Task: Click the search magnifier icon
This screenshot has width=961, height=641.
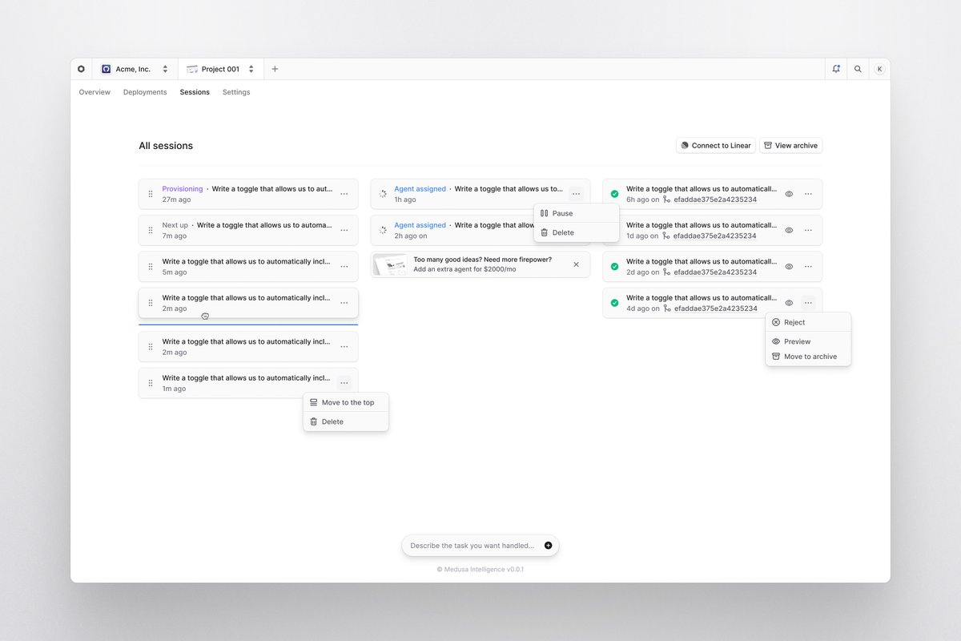Action: click(x=858, y=69)
